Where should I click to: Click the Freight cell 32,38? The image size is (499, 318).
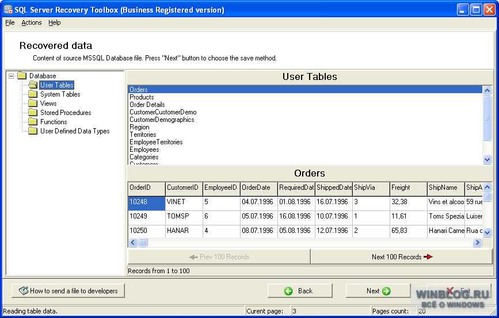pyautogui.click(x=408, y=203)
